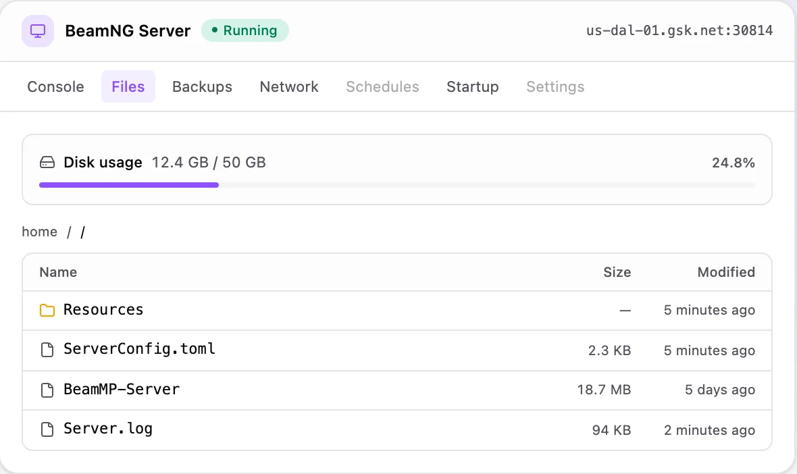
Task: Switch to the Backups tab
Action: (x=203, y=87)
